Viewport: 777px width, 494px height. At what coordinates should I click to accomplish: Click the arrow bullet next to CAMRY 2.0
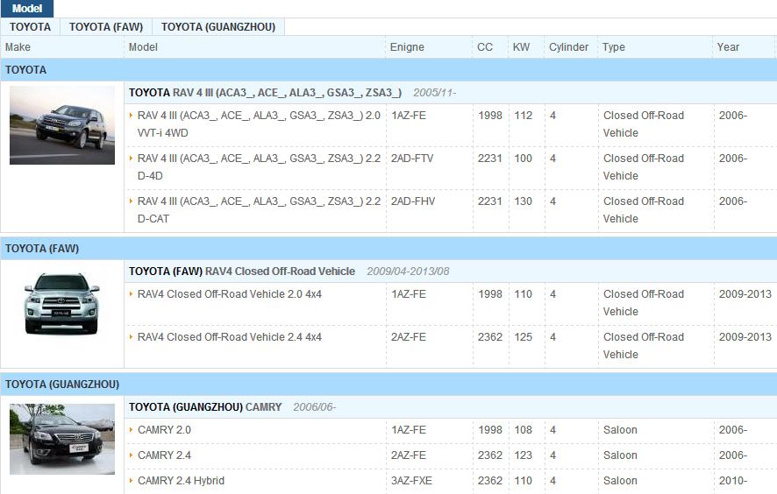(x=132, y=430)
